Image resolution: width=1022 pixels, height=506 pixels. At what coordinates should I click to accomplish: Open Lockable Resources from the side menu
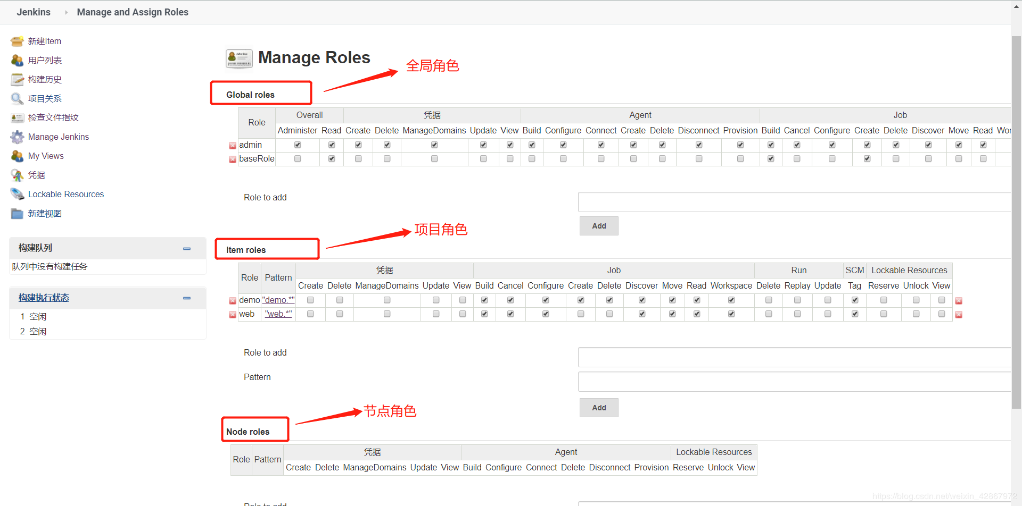coord(66,195)
